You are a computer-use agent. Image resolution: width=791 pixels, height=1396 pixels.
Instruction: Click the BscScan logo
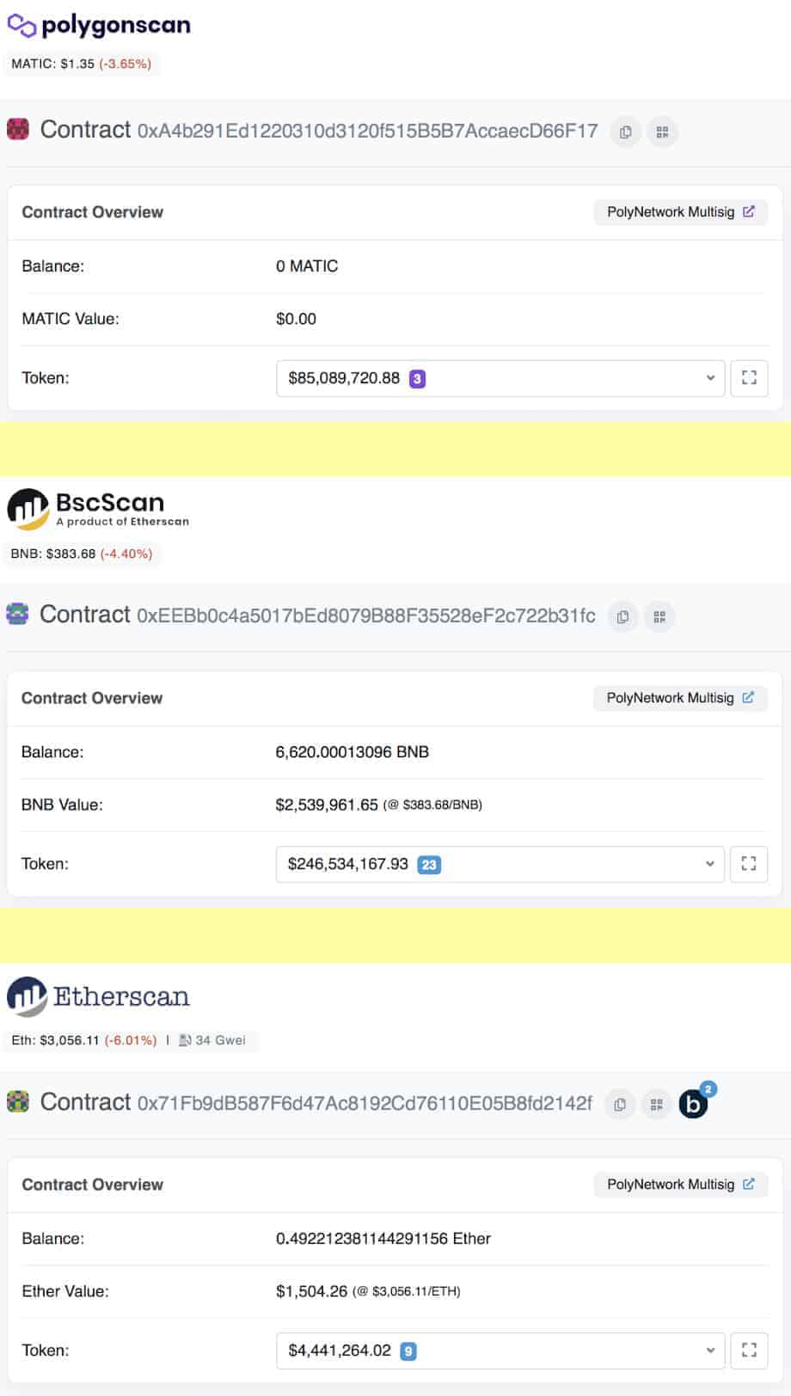(x=98, y=508)
